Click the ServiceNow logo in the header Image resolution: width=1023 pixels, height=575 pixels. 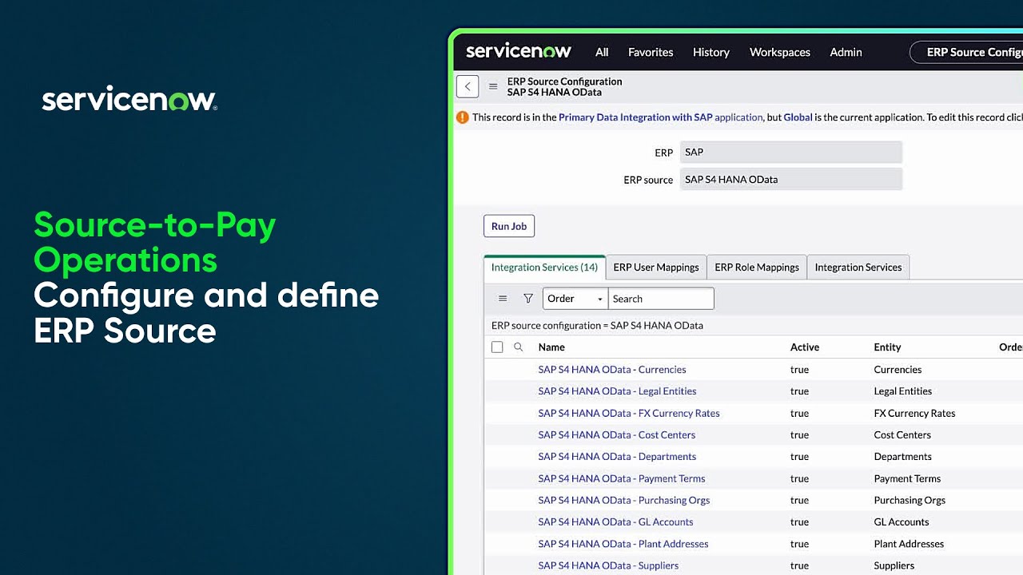(x=519, y=51)
